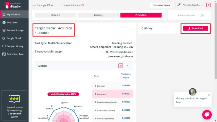The width and height of the screenshot is (217, 122).
Task: Open the Quick Start Tour
Action: pos(15,54)
